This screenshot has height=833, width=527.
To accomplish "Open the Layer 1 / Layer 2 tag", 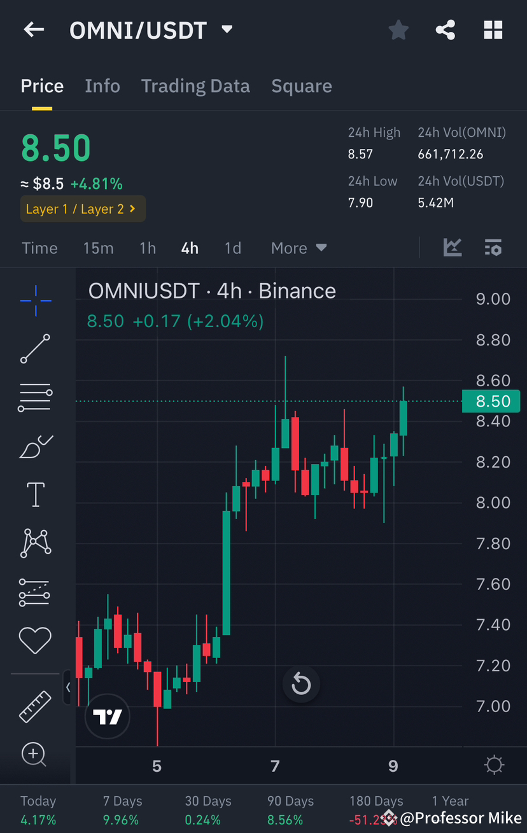I will [x=83, y=208].
